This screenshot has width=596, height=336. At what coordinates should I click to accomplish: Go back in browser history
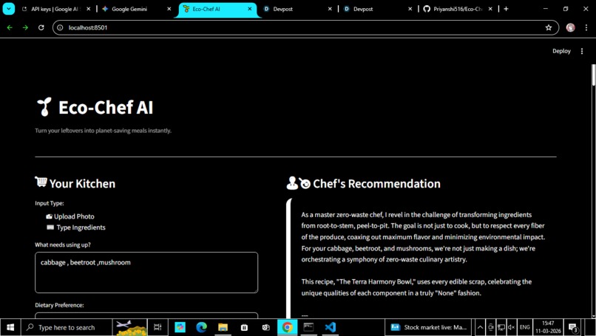pos(10,27)
